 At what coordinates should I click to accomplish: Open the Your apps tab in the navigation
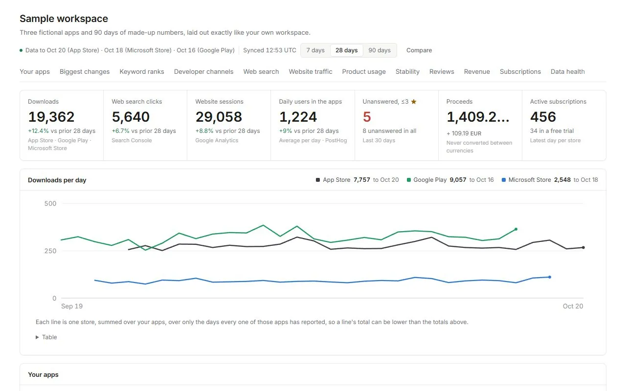[x=35, y=71]
